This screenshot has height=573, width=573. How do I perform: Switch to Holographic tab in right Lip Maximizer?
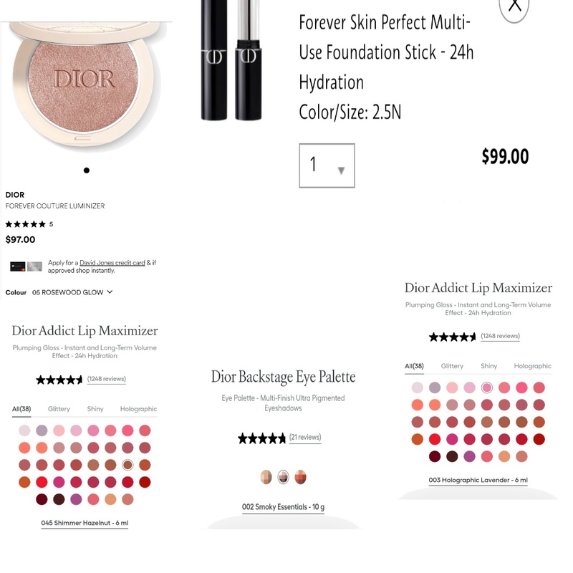532,366
